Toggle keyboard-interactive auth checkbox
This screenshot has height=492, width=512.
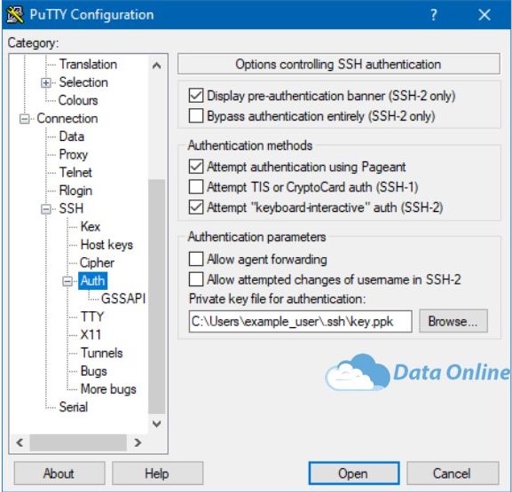pos(196,207)
